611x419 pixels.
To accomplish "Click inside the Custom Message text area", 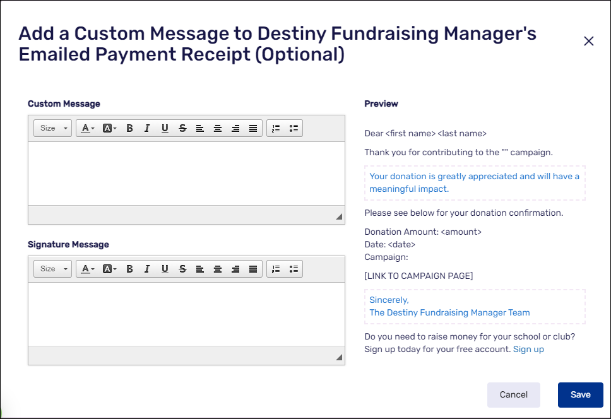I will click(186, 173).
